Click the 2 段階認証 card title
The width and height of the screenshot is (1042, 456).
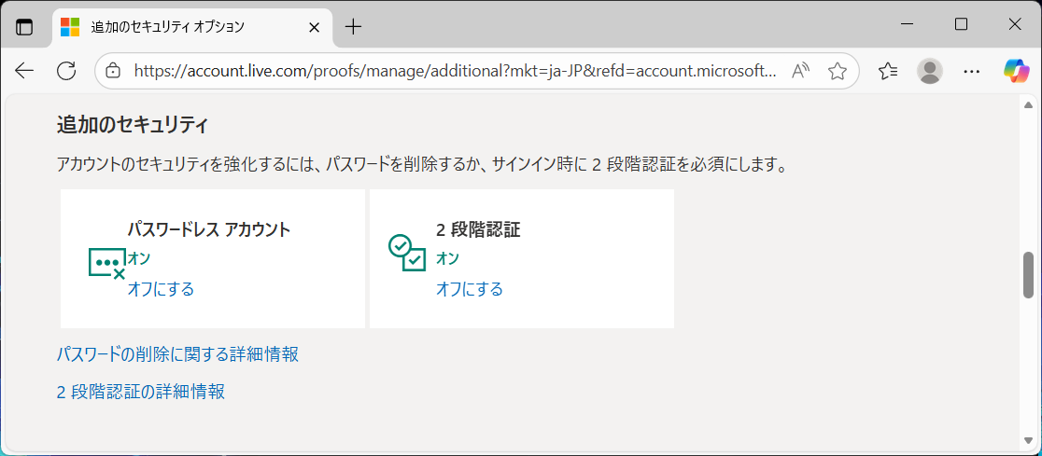pos(478,229)
